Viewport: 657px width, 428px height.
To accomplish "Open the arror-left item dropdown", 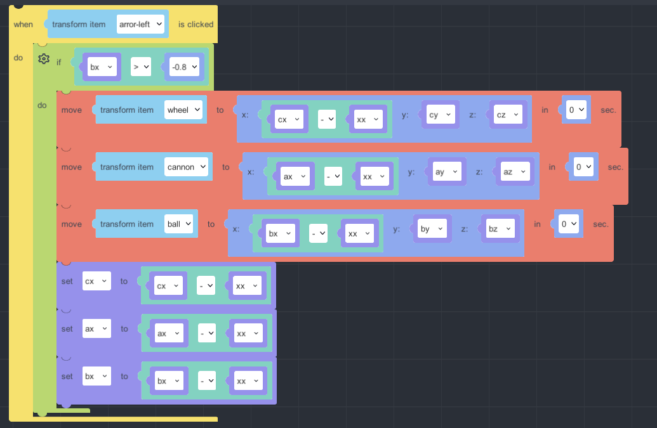I will (x=140, y=25).
